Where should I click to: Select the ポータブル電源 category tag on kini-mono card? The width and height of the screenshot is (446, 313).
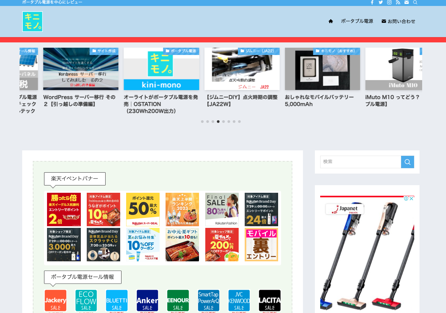[x=181, y=51]
